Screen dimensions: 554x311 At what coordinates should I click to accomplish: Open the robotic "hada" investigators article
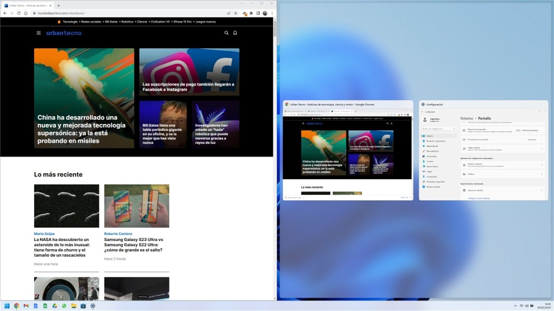click(x=215, y=124)
